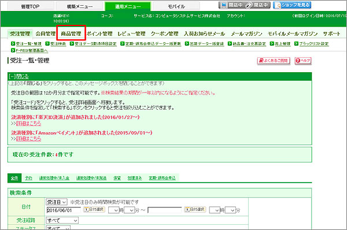Viewport: 347px width, 230px height.
Task: Open the 受注管理 menu
Action: [x=20, y=34]
